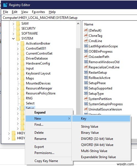Image resolution: width=137 pixels, height=167 pixels.
Task: Click the LastMigrationScope binary value icon
Action: tap(86, 46)
